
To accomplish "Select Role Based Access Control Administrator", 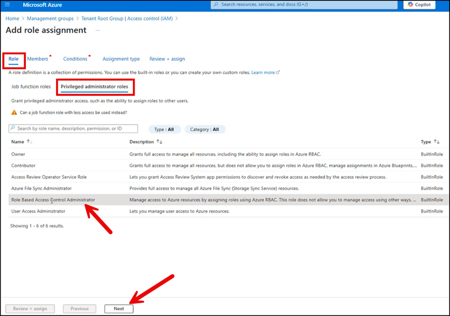I will 228,199.
